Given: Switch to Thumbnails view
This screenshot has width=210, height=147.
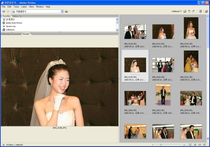Looking at the screenshot, I should (x=190, y=145).
